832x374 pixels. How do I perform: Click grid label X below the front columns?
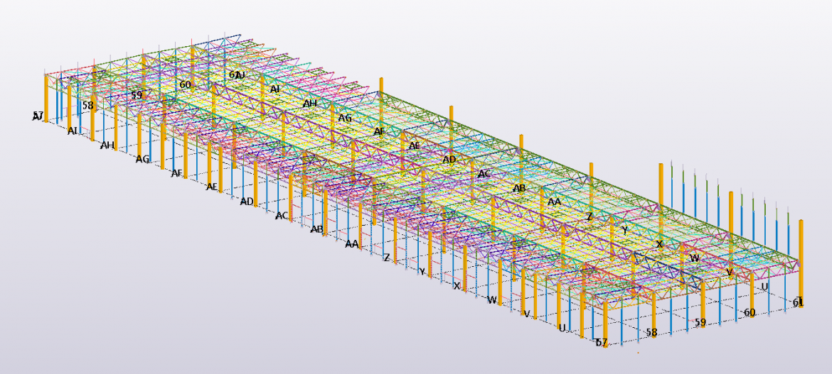pos(457,286)
